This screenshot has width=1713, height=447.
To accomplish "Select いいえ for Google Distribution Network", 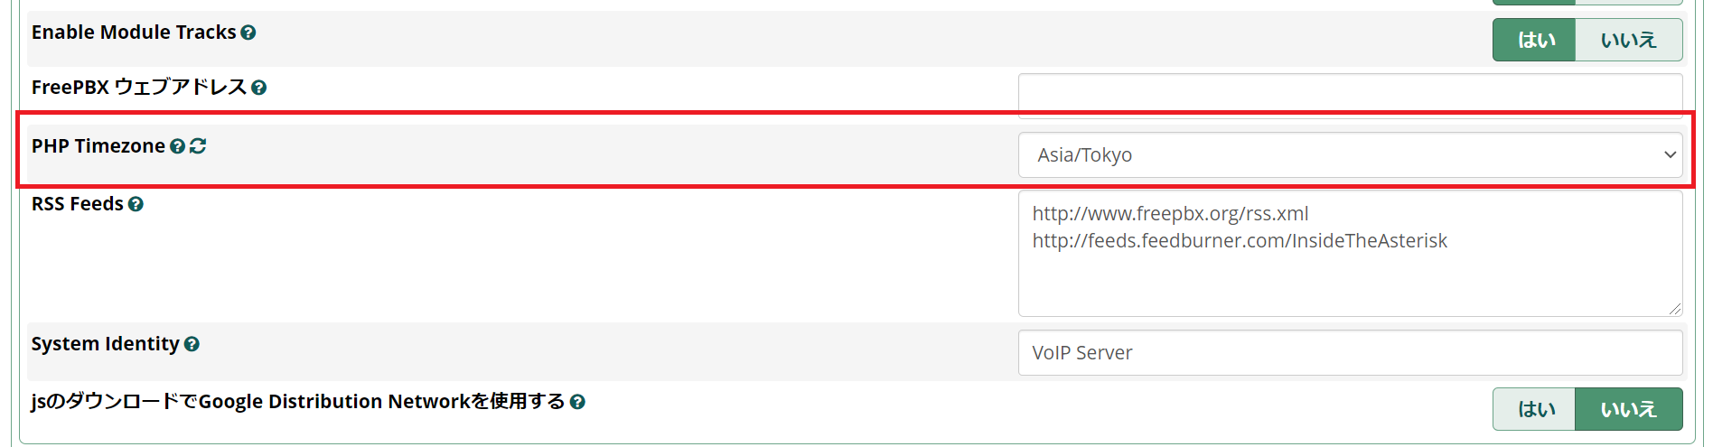I will pos(1628,409).
